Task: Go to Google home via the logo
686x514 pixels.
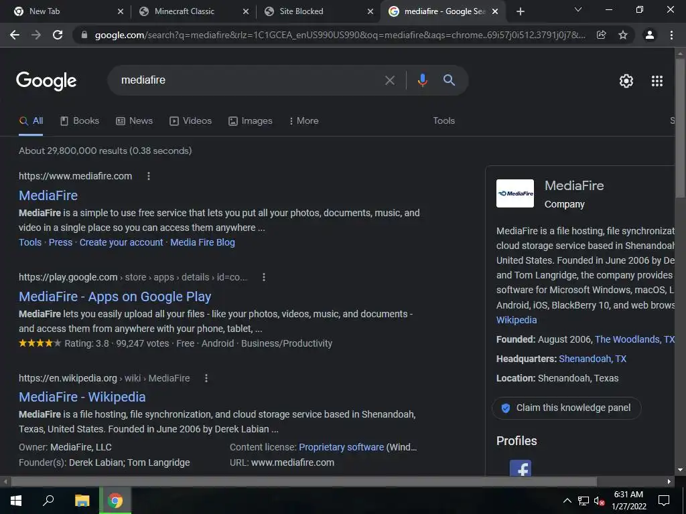Action: (x=46, y=81)
